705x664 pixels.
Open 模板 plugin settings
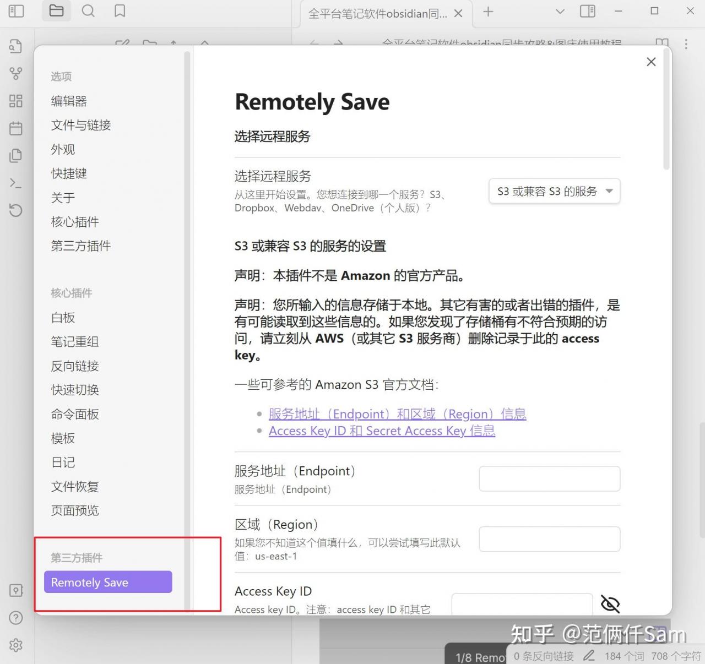pyautogui.click(x=63, y=438)
